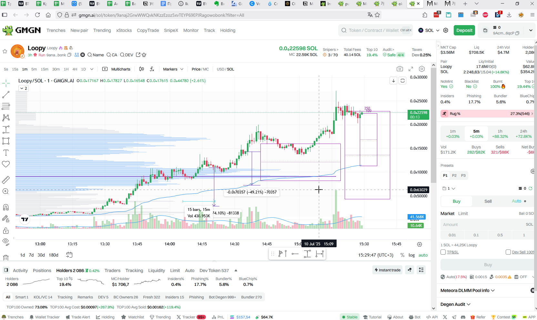Expand chart to fullscreen

[x=411, y=69]
